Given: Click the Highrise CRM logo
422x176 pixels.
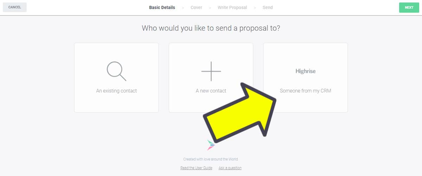Looking at the screenshot, I should tap(305, 71).
